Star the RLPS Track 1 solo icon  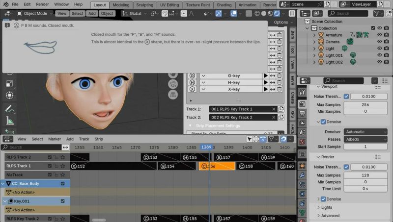click(x=63, y=166)
